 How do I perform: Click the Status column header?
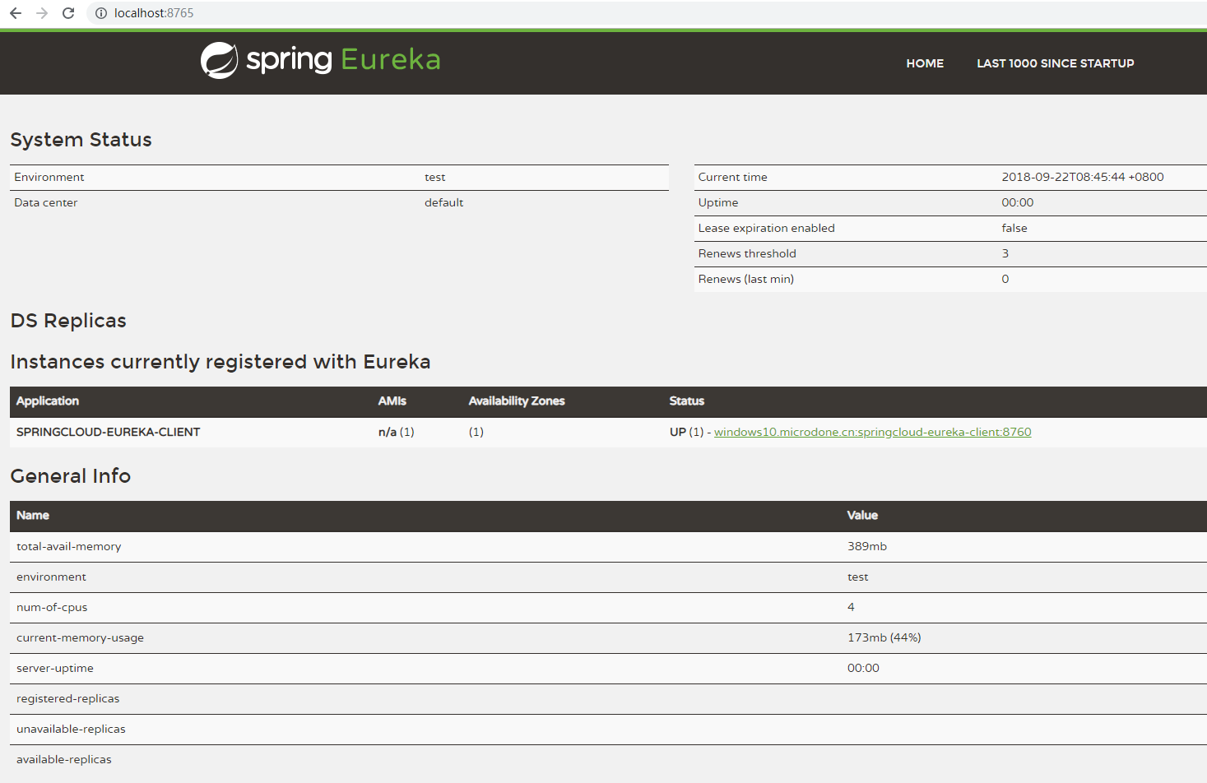coord(687,401)
